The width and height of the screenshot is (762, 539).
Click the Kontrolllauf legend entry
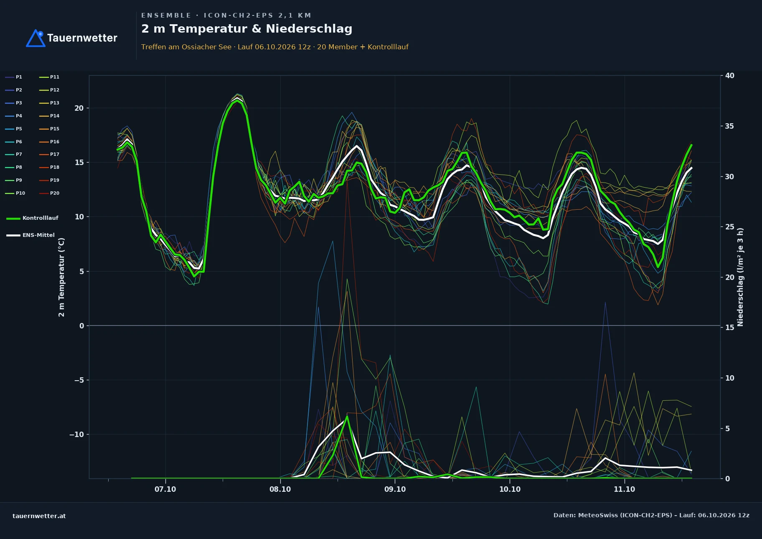[32, 218]
